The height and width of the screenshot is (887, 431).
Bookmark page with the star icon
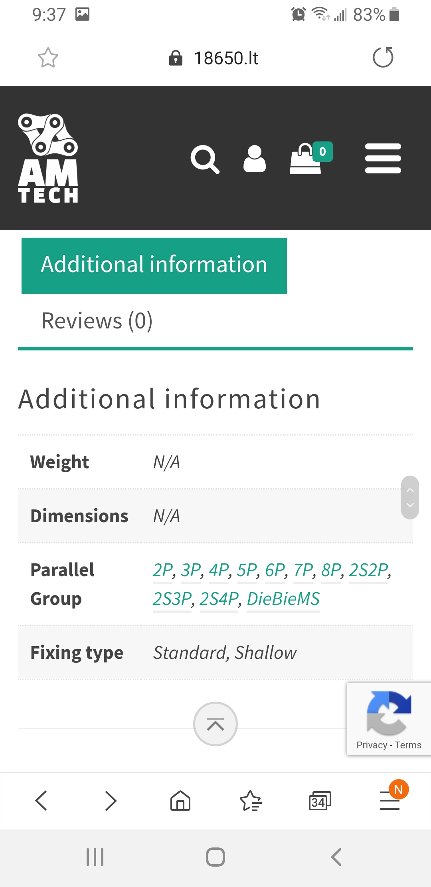[x=48, y=58]
